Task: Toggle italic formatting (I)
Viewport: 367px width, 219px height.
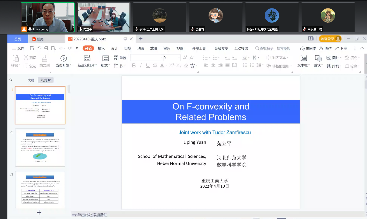Action: (141, 66)
